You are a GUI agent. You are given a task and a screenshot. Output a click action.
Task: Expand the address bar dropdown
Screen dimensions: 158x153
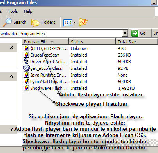(x=125, y=33)
